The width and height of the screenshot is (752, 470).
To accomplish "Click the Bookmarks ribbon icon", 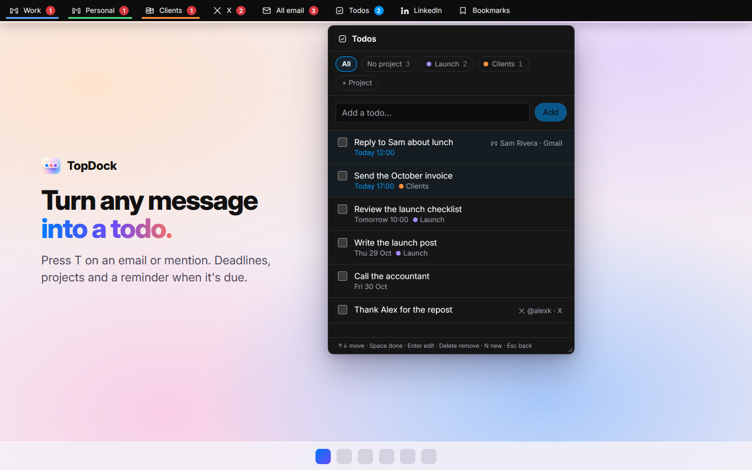I will point(463,11).
